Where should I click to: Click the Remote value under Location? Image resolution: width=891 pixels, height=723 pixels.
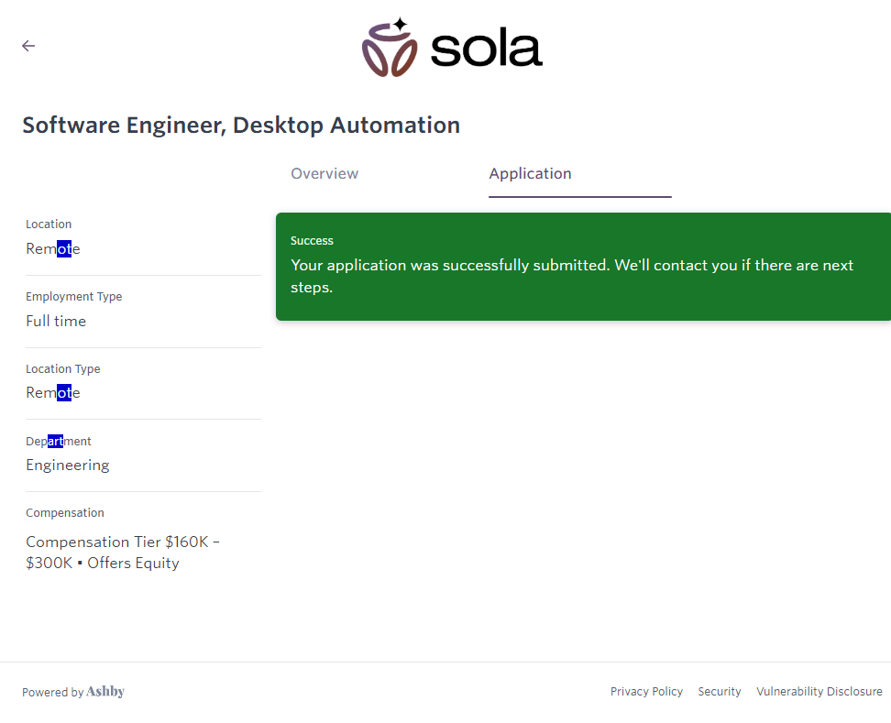(x=53, y=249)
